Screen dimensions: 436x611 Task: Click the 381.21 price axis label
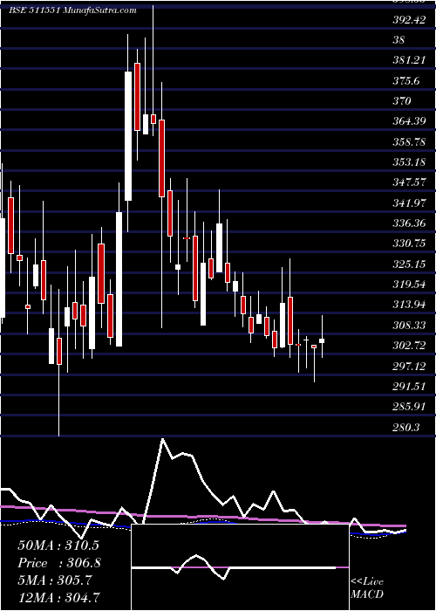click(x=409, y=60)
